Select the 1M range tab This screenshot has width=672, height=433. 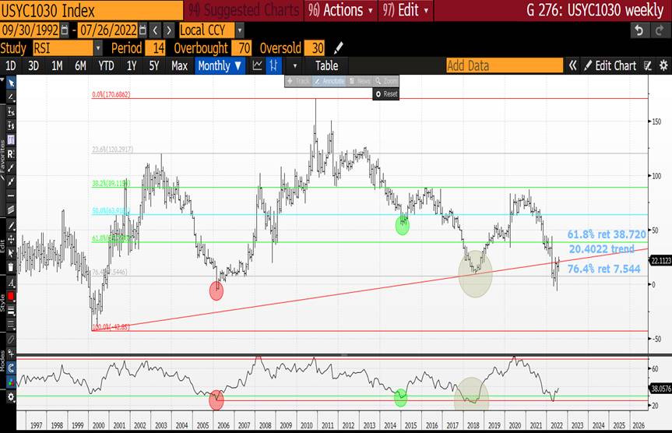click(57, 65)
